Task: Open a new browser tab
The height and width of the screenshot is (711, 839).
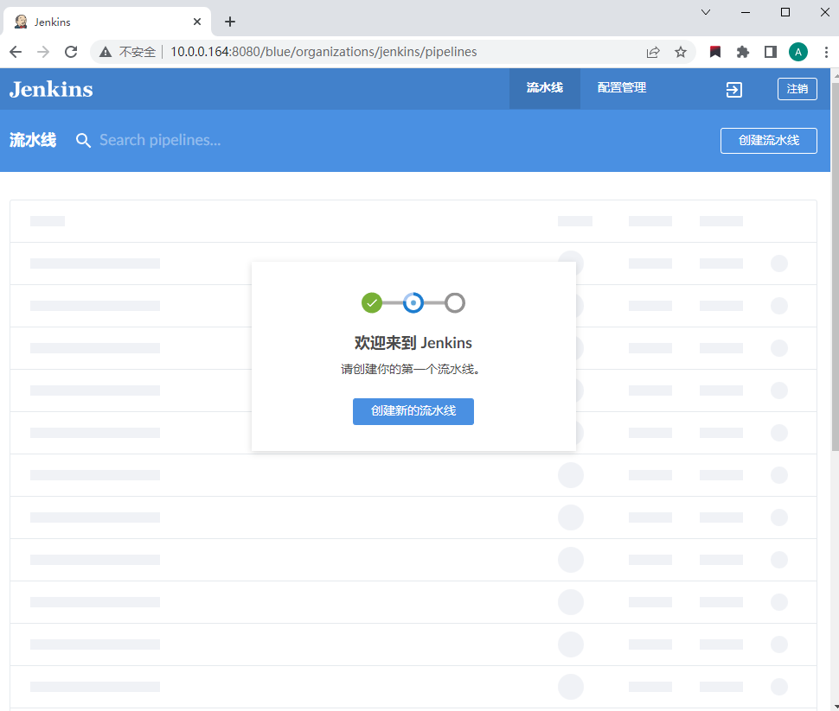Action: coord(230,22)
